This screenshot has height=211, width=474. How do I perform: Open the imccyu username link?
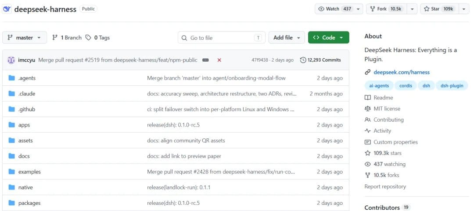click(27, 60)
